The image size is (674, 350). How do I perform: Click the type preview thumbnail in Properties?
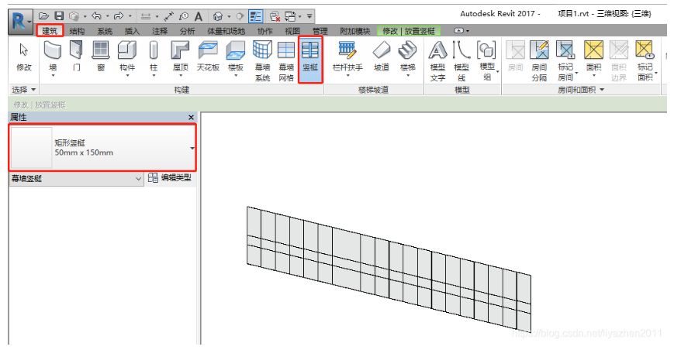pyautogui.click(x=31, y=148)
